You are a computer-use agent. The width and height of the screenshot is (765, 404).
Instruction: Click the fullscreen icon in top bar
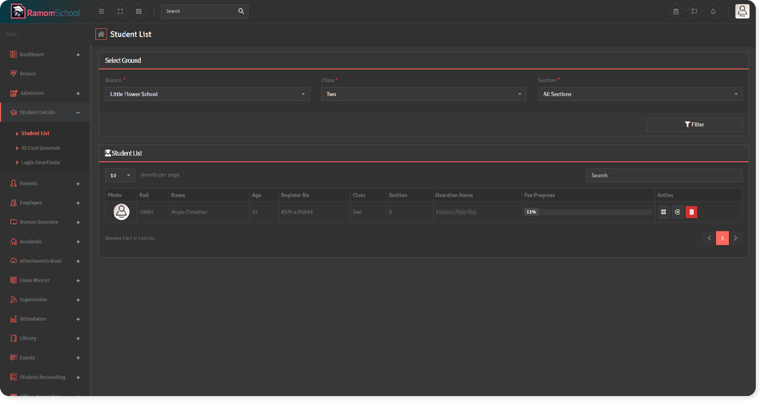120,11
